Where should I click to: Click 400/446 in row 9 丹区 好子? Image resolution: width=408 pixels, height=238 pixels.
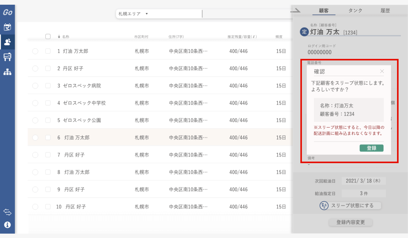(238, 189)
